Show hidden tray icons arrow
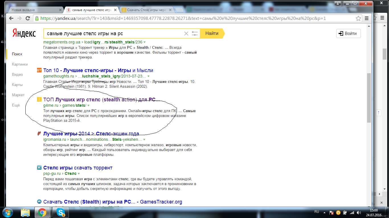The height and width of the screenshot is (218, 389). [x=325, y=212]
